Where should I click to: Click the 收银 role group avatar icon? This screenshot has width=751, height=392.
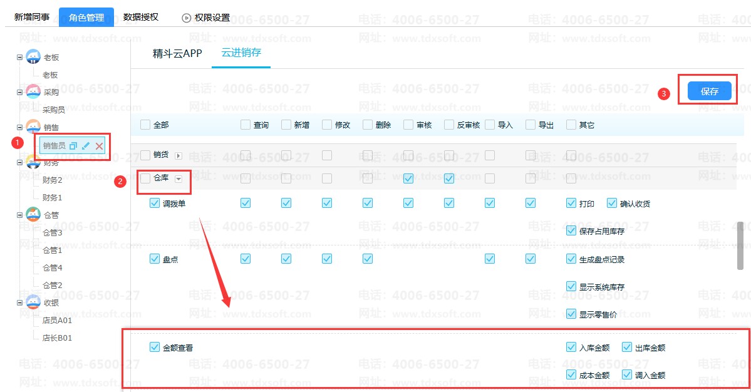pyautogui.click(x=33, y=302)
